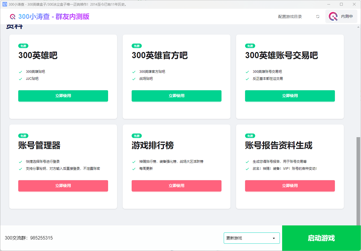The width and height of the screenshot is (361, 251).
Task: Click the vertical scrollbar thumb
Action: (x=358, y=181)
